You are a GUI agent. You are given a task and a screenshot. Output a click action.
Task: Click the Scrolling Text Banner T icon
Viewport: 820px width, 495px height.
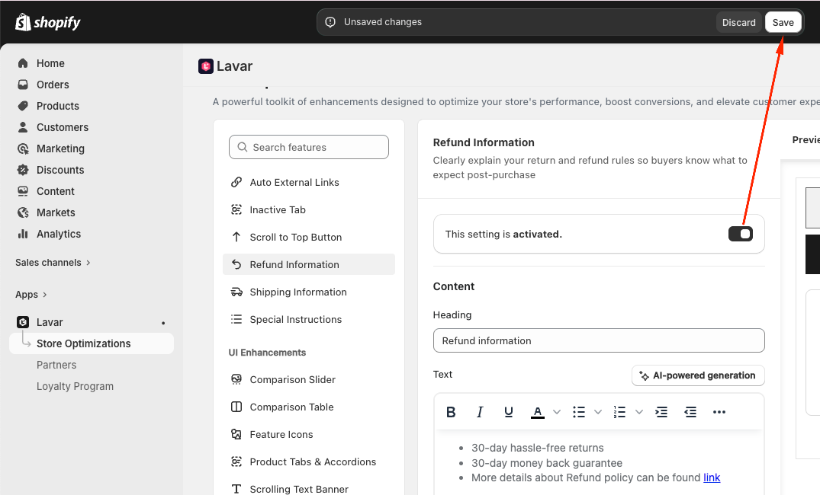pyautogui.click(x=236, y=489)
